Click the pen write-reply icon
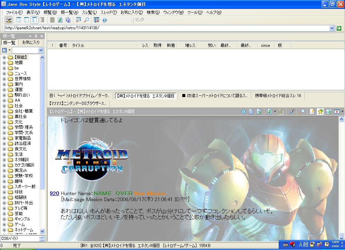The height and width of the screenshot is (250, 345). pos(291,112)
